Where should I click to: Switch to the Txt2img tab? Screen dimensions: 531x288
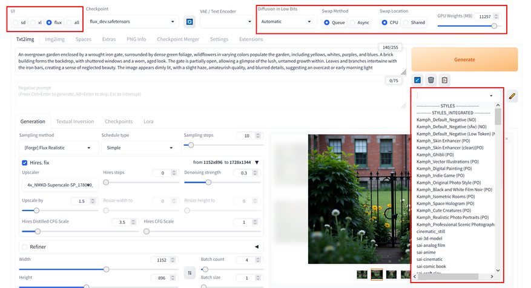pos(25,39)
